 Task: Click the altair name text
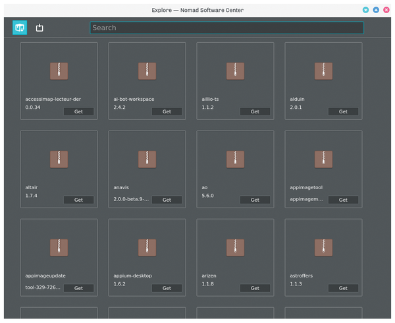(32, 187)
